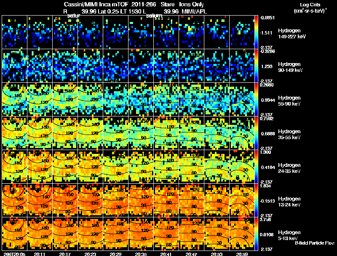The height and width of the screenshot is (256, 337).
Task: Open the 20:11 panel in the Hydrogen 35-55 keV row
Action: click(x=40, y=133)
